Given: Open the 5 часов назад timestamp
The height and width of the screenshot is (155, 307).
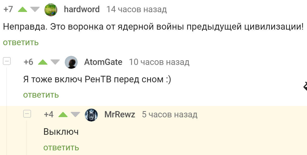Looking at the screenshot, I should (170, 114).
